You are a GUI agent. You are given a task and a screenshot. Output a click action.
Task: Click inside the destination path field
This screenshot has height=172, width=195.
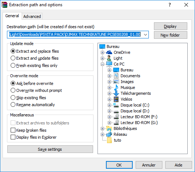(x=75, y=34)
